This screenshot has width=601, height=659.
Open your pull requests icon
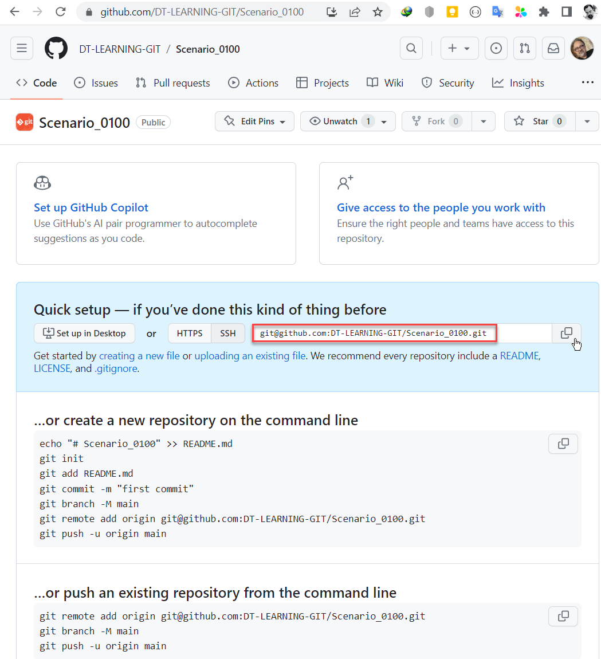click(524, 48)
